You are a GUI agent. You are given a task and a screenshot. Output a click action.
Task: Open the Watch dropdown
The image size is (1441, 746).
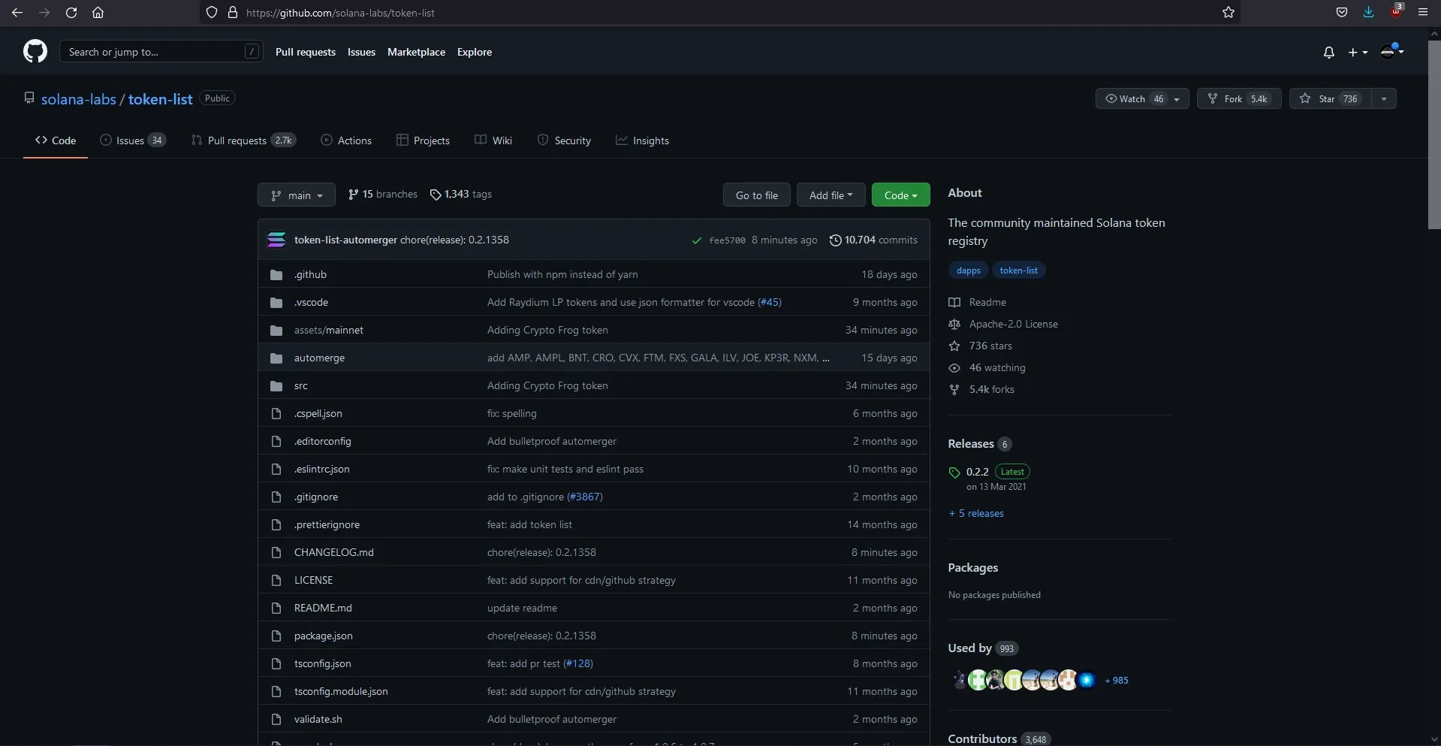click(x=1142, y=98)
